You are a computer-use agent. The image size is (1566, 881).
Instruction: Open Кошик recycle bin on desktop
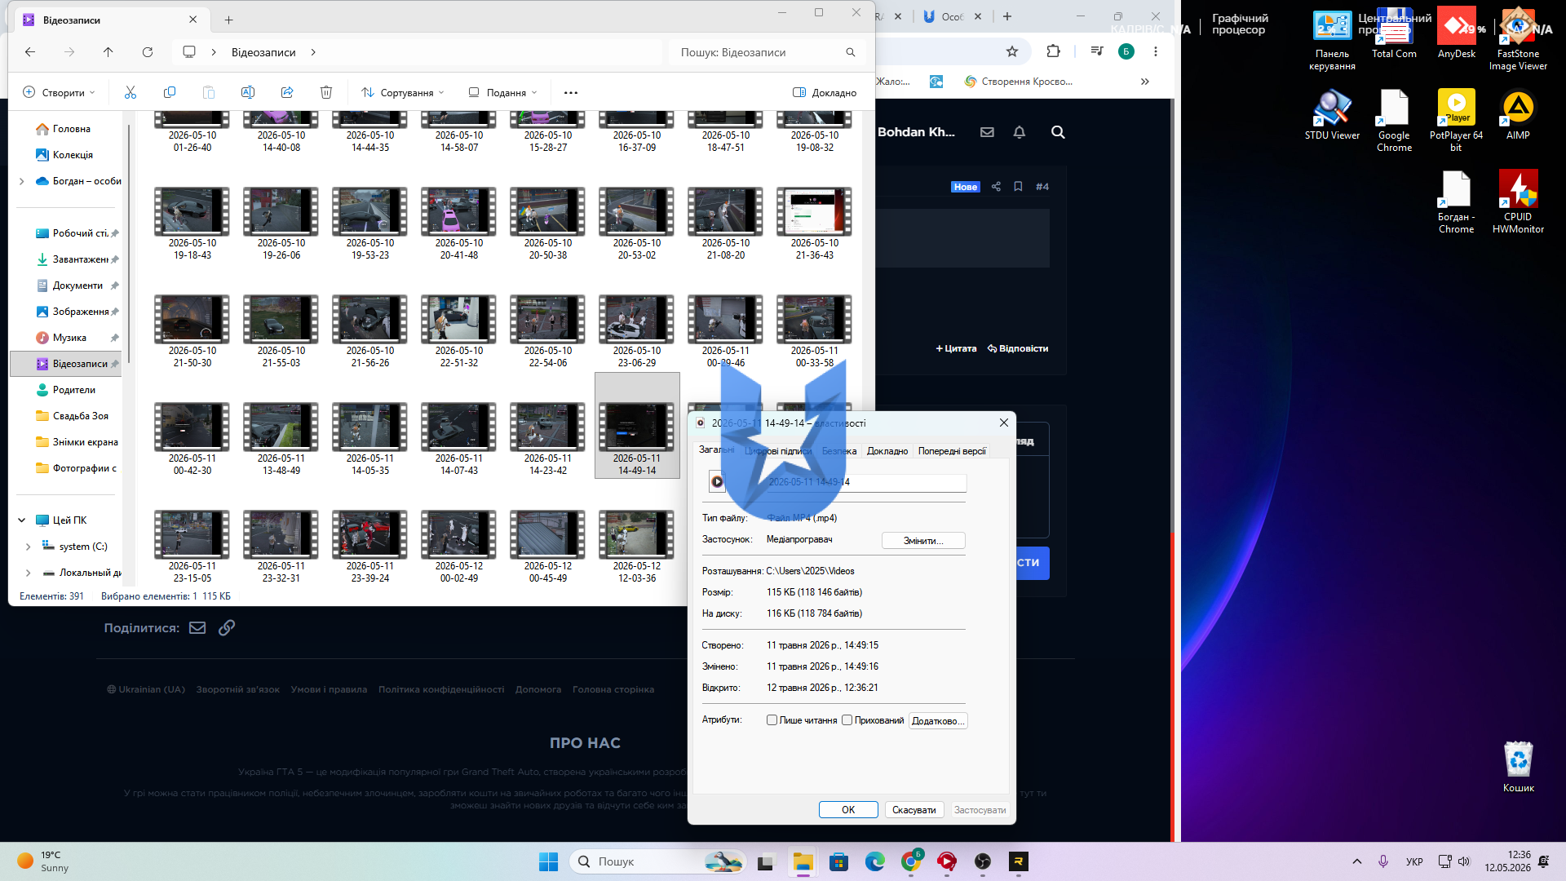point(1519,767)
